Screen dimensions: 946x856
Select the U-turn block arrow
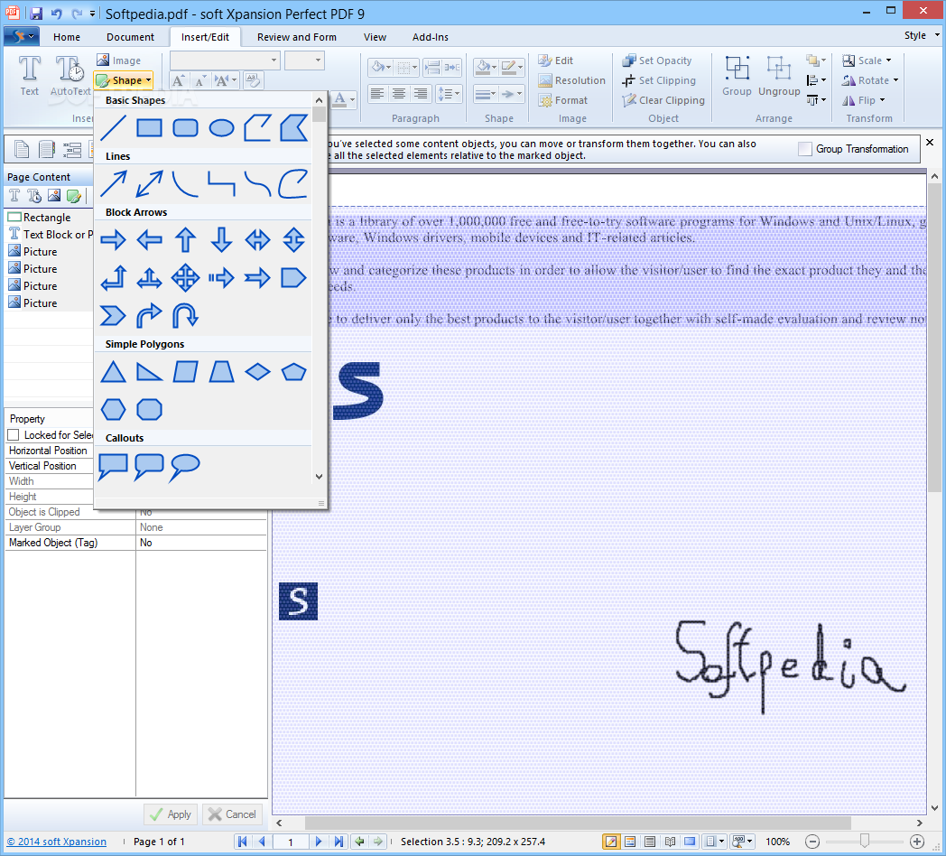coord(185,315)
